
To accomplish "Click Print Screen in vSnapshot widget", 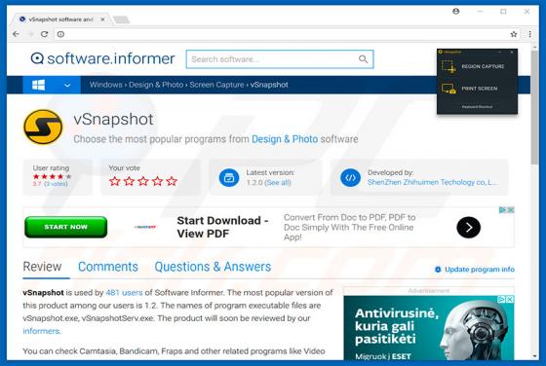I will click(x=469, y=89).
